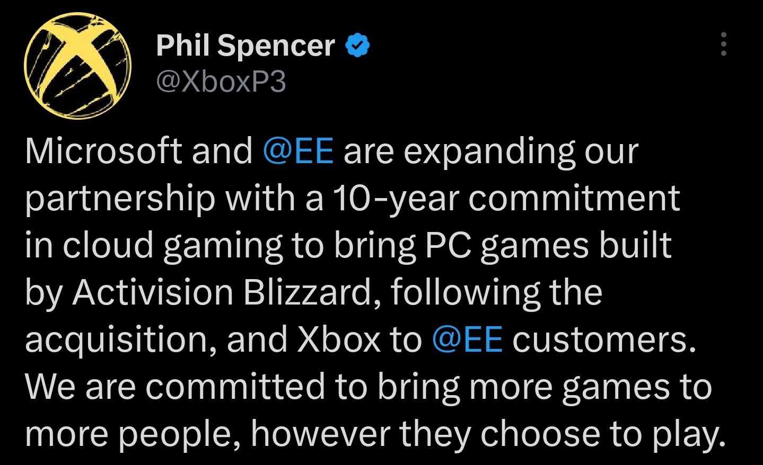Open the @XboxP3 handle link
763x465 pixels.
(221, 82)
